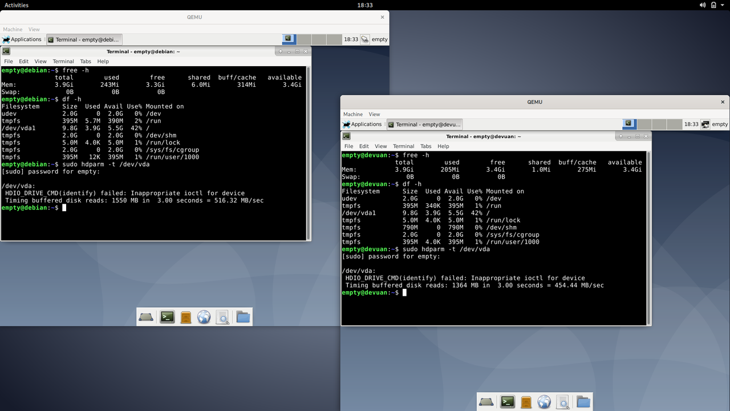Open Help menu in Debian terminal
Screen dimensions: 730x411
pyautogui.click(x=103, y=61)
